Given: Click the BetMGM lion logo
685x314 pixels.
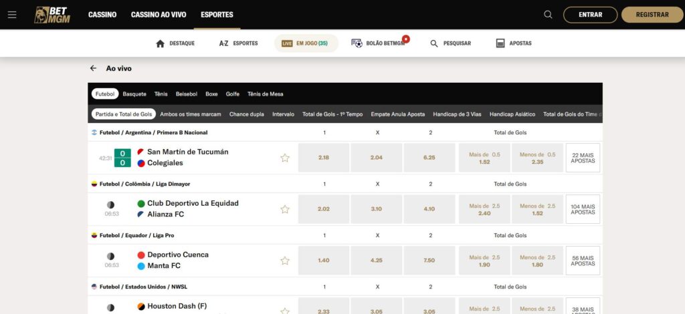Looking at the screenshot, I should coord(52,15).
